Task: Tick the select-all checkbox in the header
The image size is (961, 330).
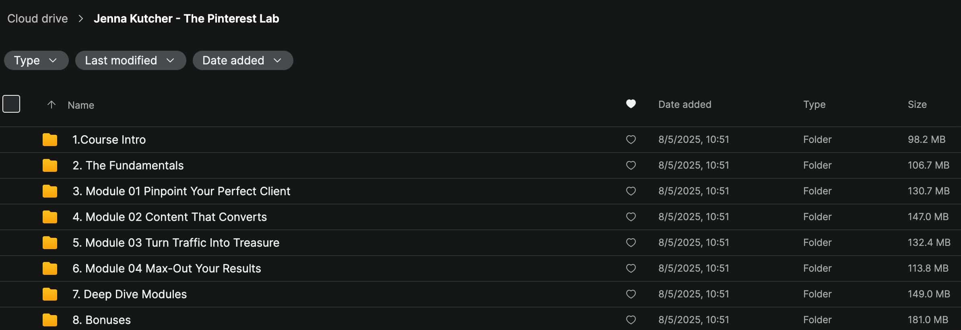Action: click(x=11, y=104)
